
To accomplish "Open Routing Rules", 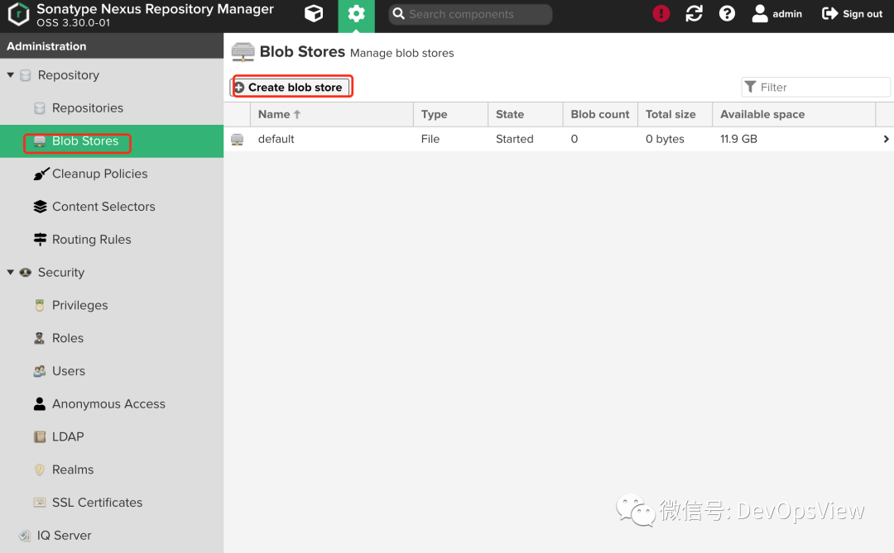I will click(92, 240).
